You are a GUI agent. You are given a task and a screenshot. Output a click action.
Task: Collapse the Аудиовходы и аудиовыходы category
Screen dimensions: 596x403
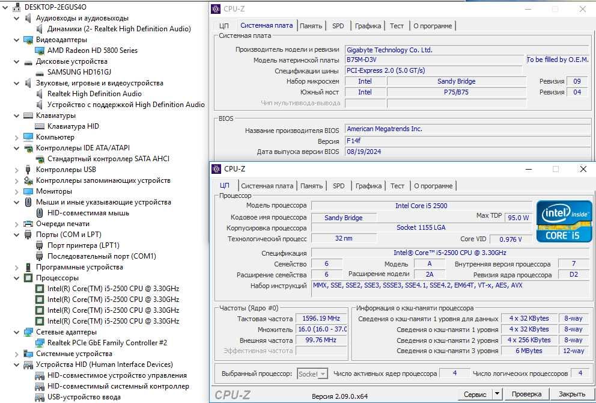coord(16,18)
